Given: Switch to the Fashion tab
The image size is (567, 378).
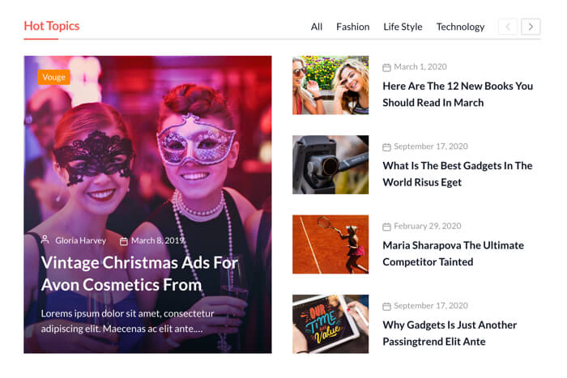Looking at the screenshot, I should click(352, 27).
